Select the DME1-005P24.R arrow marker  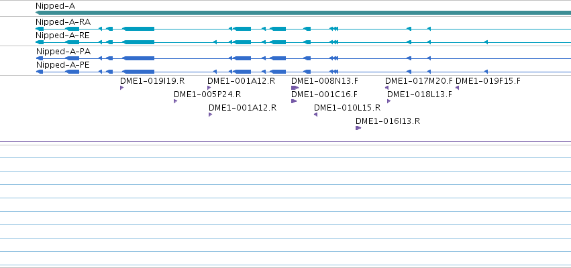click(x=176, y=101)
